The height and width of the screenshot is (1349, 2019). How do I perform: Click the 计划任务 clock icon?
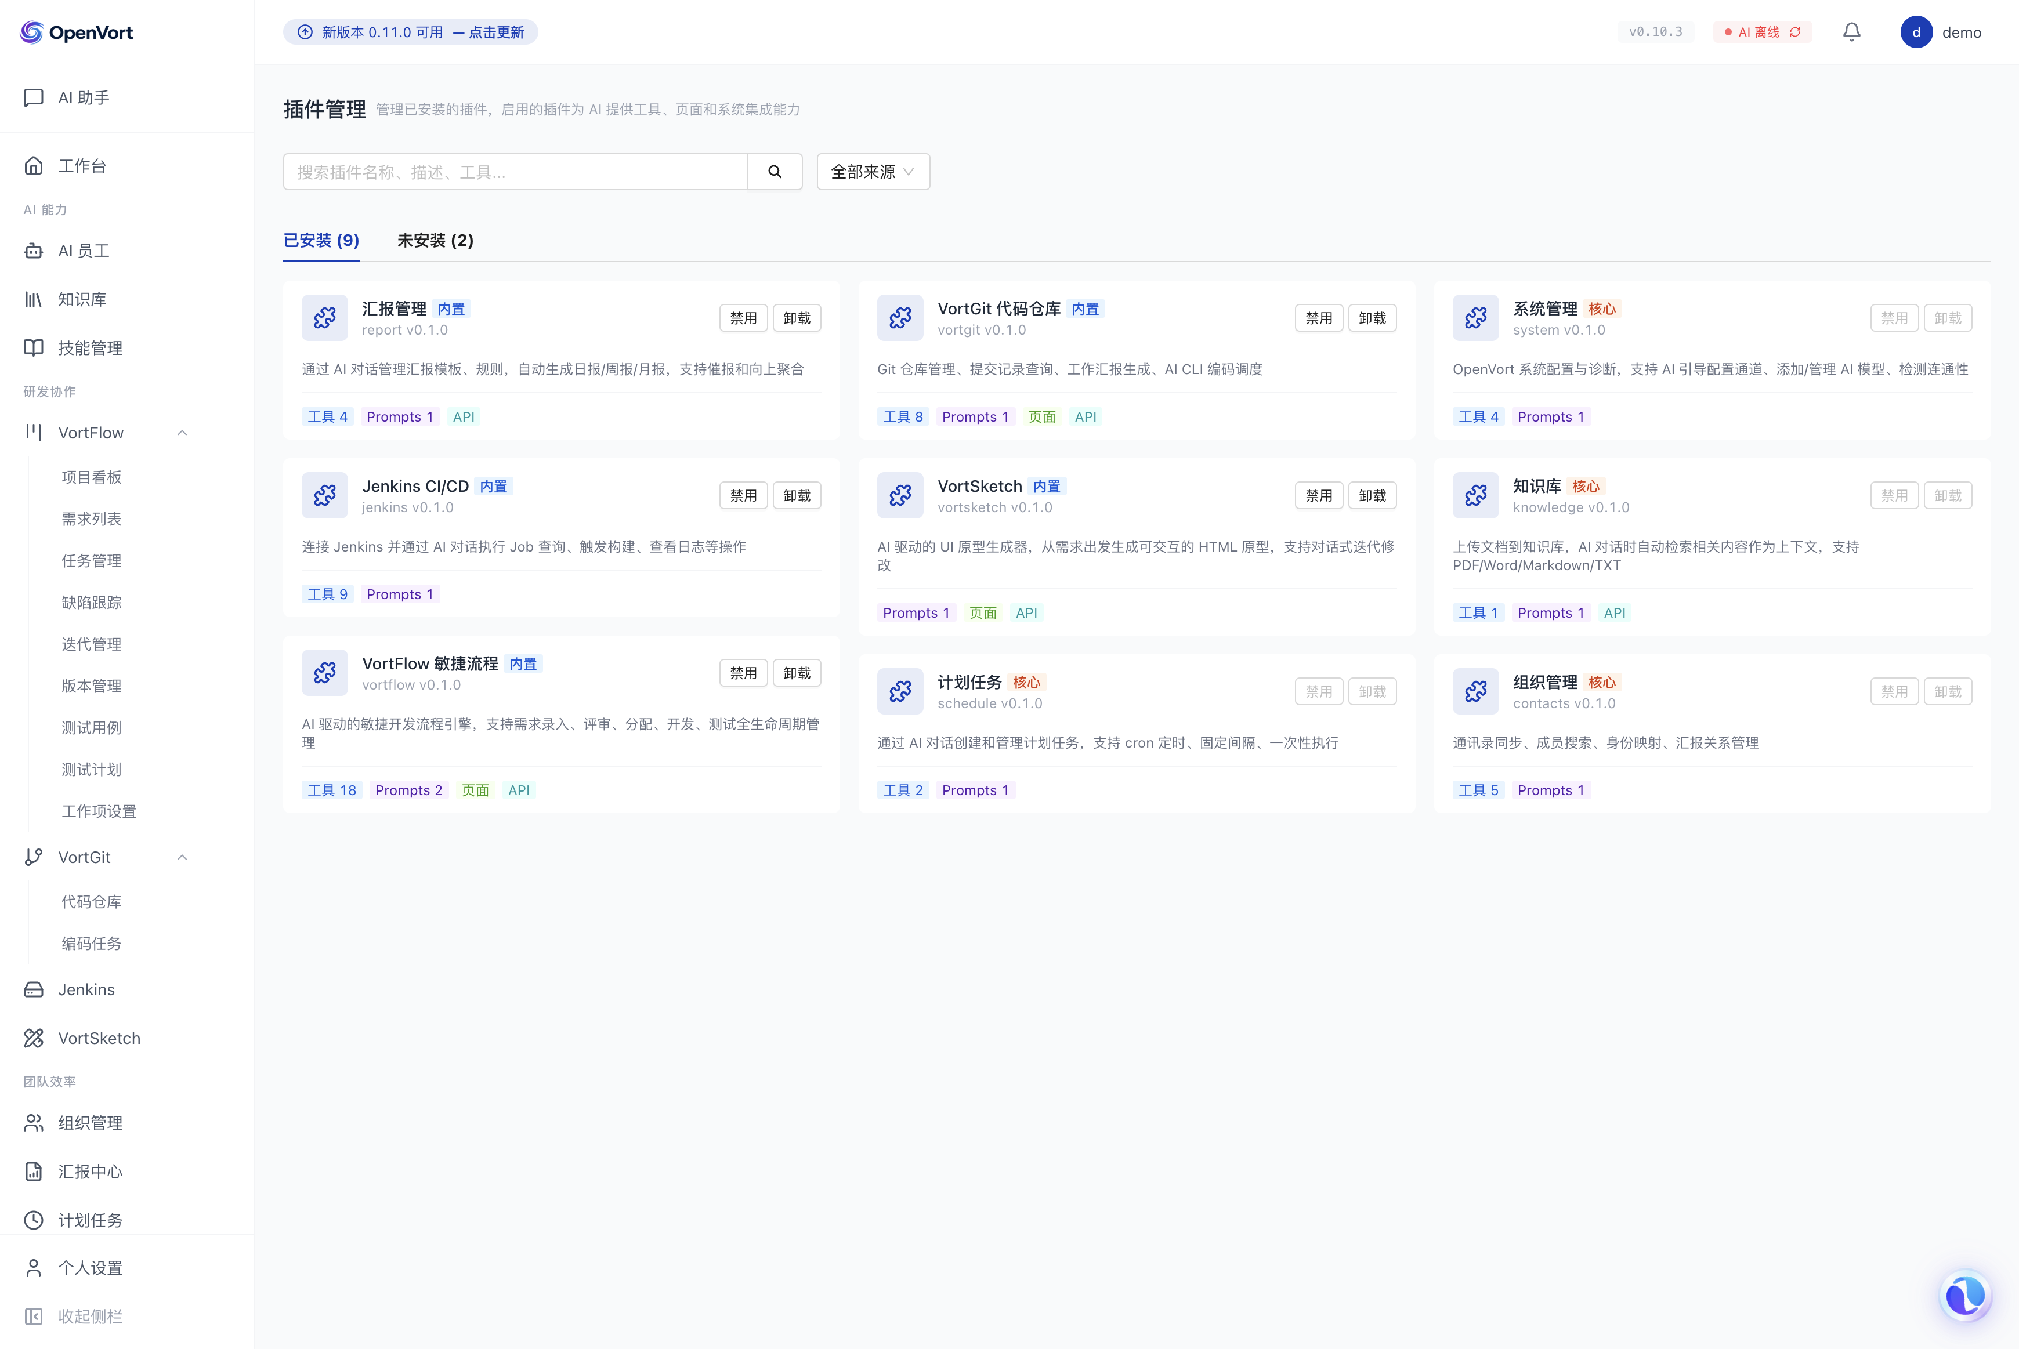point(34,1220)
